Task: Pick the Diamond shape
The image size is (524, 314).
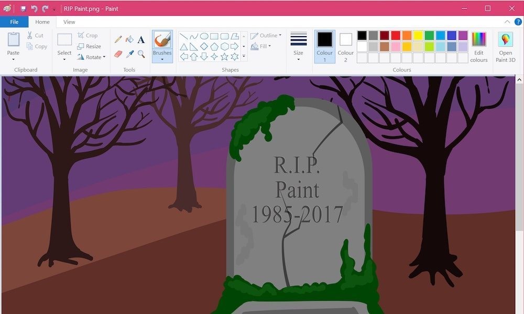Action: [204, 47]
